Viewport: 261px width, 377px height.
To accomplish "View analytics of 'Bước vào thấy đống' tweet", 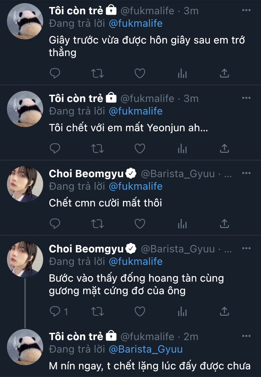I will pyautogui.click(x=182, y=312).
